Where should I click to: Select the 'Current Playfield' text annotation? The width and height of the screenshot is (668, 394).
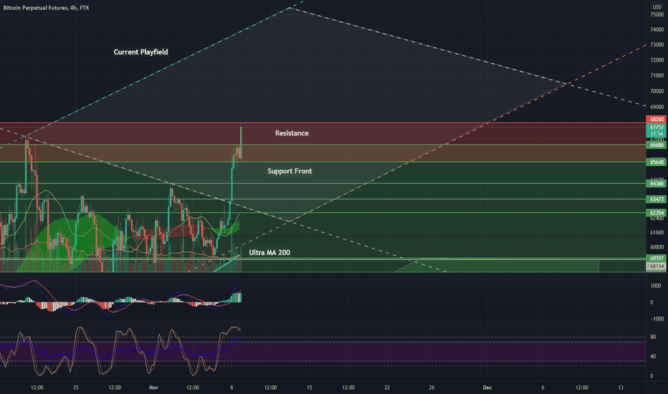click(140, 52)
